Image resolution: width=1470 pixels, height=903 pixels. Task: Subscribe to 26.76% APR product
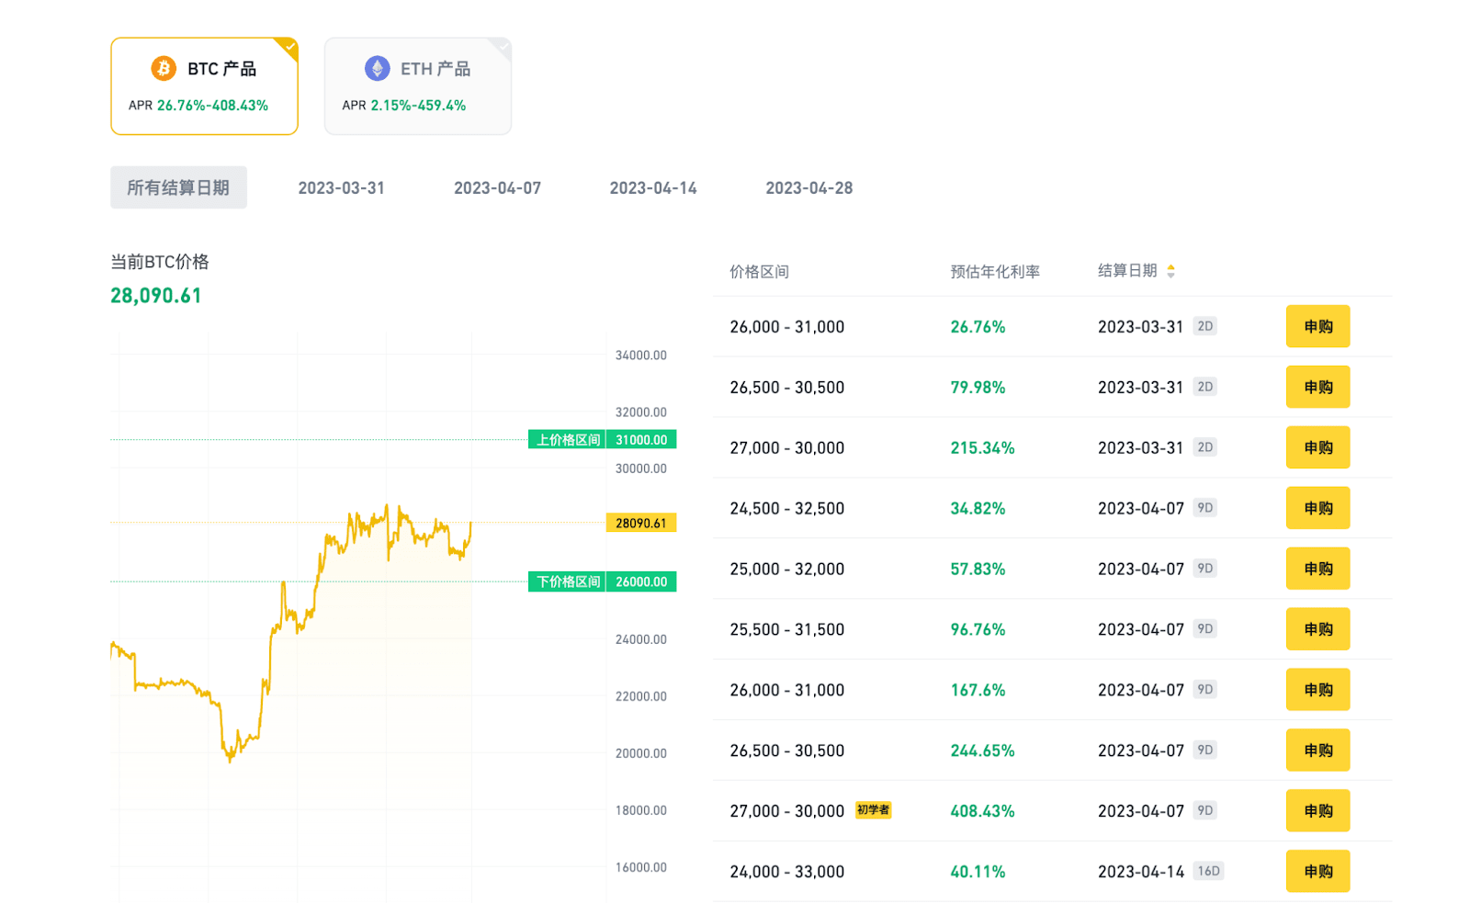(x=1317, y=326)
